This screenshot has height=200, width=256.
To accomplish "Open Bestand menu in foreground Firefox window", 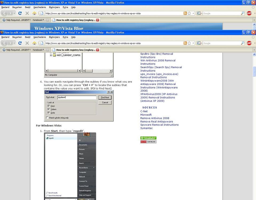I will pyautogui.click(x=5, y=37).
